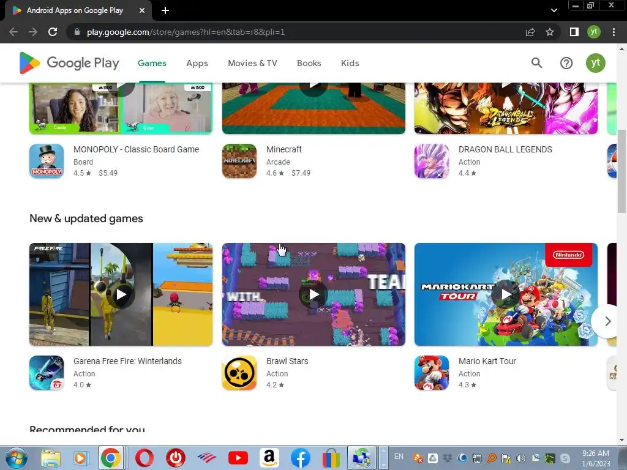This screenshot has width=627, height=470.
Task: Click the volume speaker tray icon
Action: pos(520,458)
